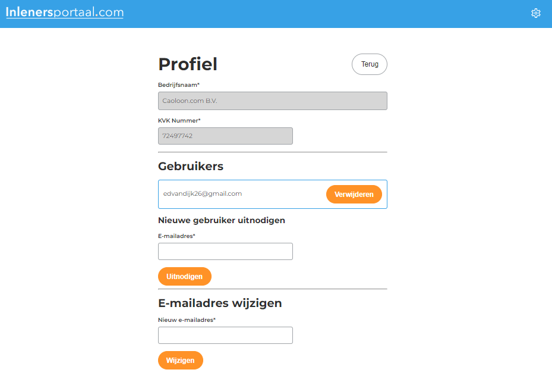Click the E-mailadres wijzigen heading
552x382 pixels.
tap(220, 303)
